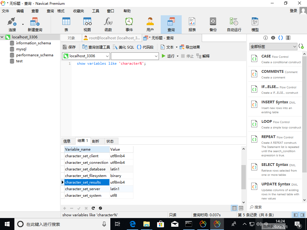This screenshot has height=230, width=307.
Task: Open Microsoft Edge from taskbar
Action: click(x=133, y=224)
